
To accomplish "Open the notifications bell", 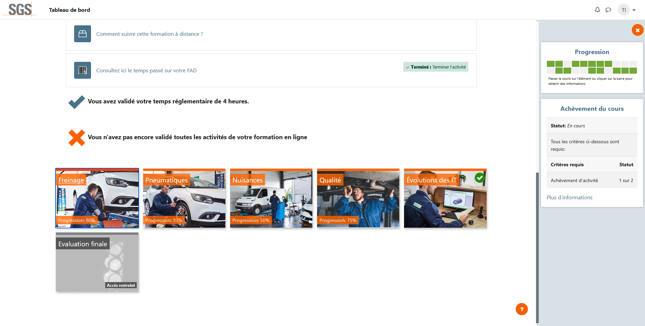I will pyautogui.click(x=597, y=10).
